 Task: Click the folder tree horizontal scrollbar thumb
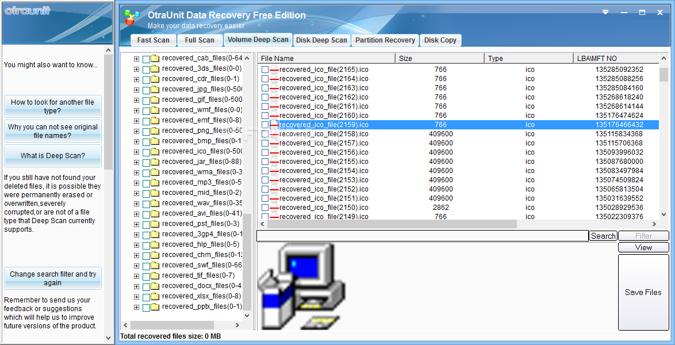point(172,325)
